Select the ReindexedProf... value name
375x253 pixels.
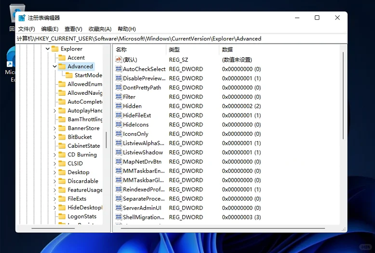pyautogui.click(x=144, y=190)
